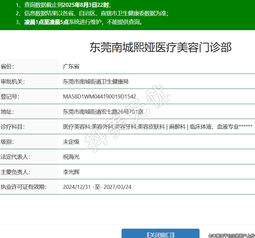This screenshot has height=238, width=255.
Task: Click the address 东莞市南城街道宏七路26号701室
Action: (x=103, y=112)
